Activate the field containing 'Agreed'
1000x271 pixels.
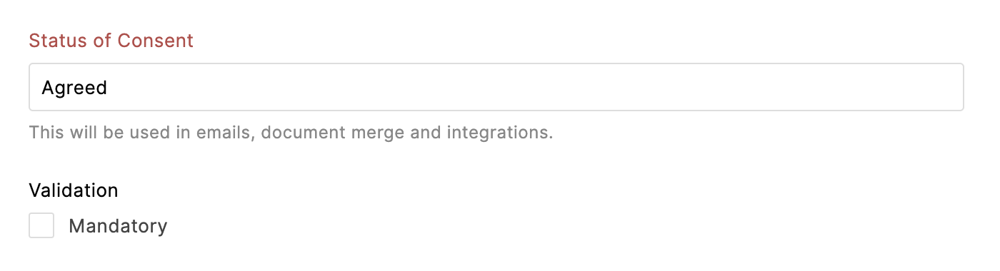(496, 87)
